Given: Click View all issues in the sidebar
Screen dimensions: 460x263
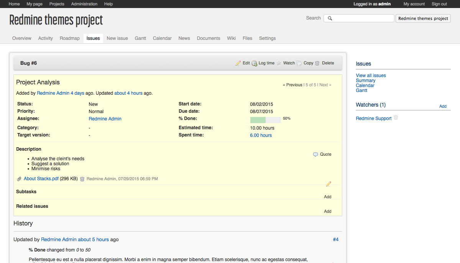Looking at the screenshot, I should [x=371, y=76].
